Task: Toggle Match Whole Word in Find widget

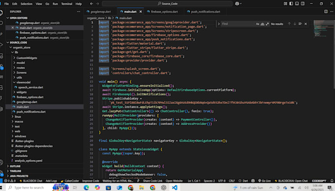Action: 263,24
